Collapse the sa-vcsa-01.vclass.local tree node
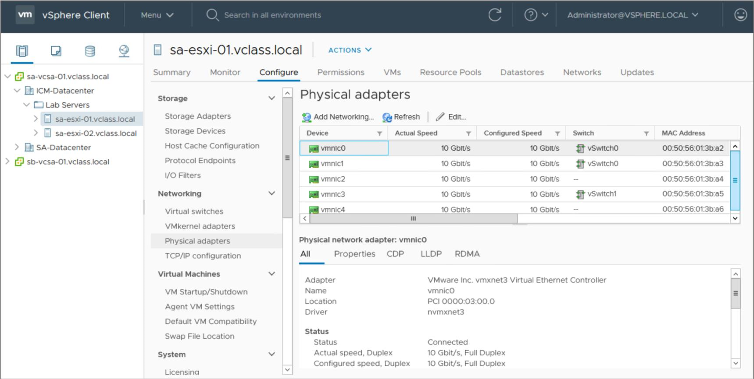Image resolution: width=754 pixels, height=379 pixels. [x=7, y=76]
